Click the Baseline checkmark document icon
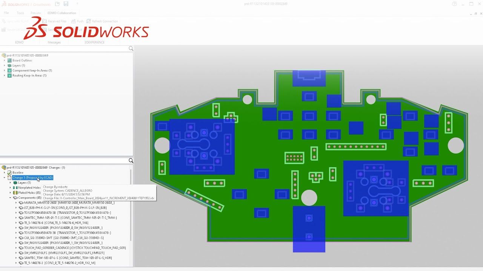The height and width of the screenshot is (271, 483). 9,172
